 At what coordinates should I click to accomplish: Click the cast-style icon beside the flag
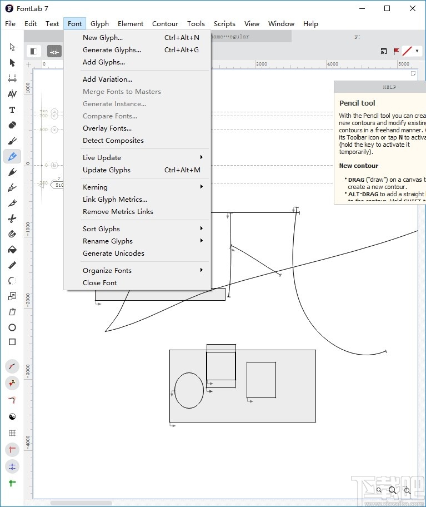(384, 51)
